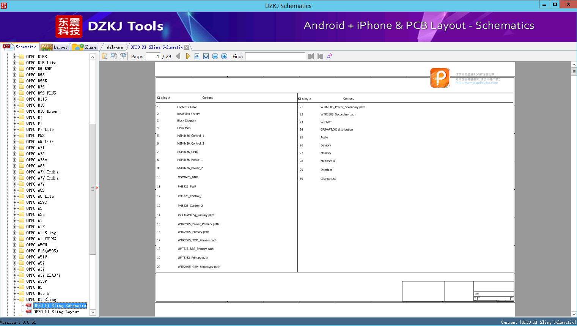The image size is (577, 326).
Task: Click the match case search icon
Action: [329, 56]
